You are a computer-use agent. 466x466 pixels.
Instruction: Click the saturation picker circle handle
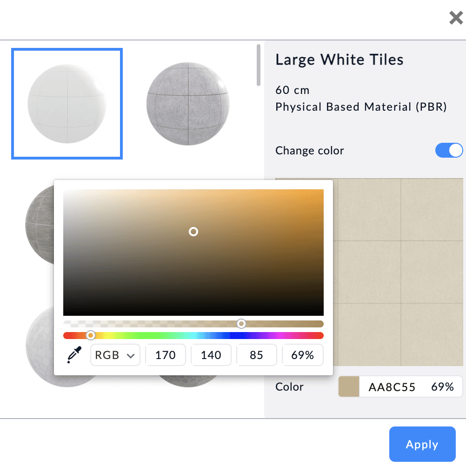pos(193,232)
